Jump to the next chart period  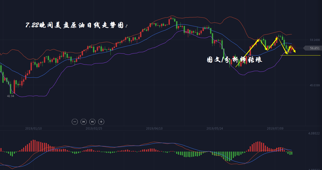click(92, 122)
